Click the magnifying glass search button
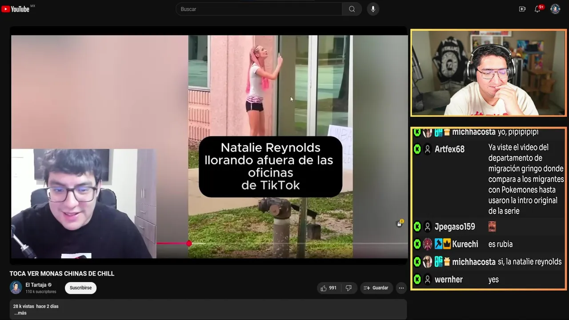The height and width of the screenshot is (320, 569). point(352,9)
